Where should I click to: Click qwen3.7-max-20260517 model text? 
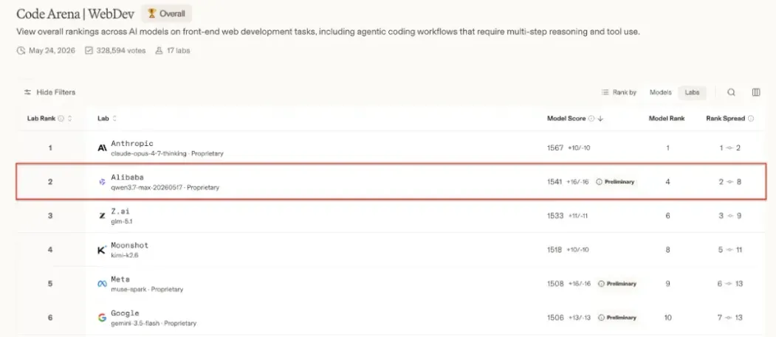point(146,188)
